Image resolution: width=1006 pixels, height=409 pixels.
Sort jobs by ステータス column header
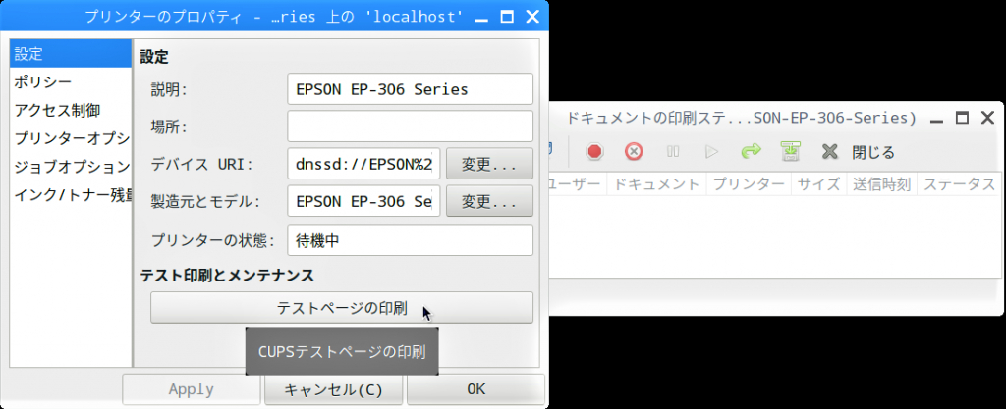click(959, 184)
